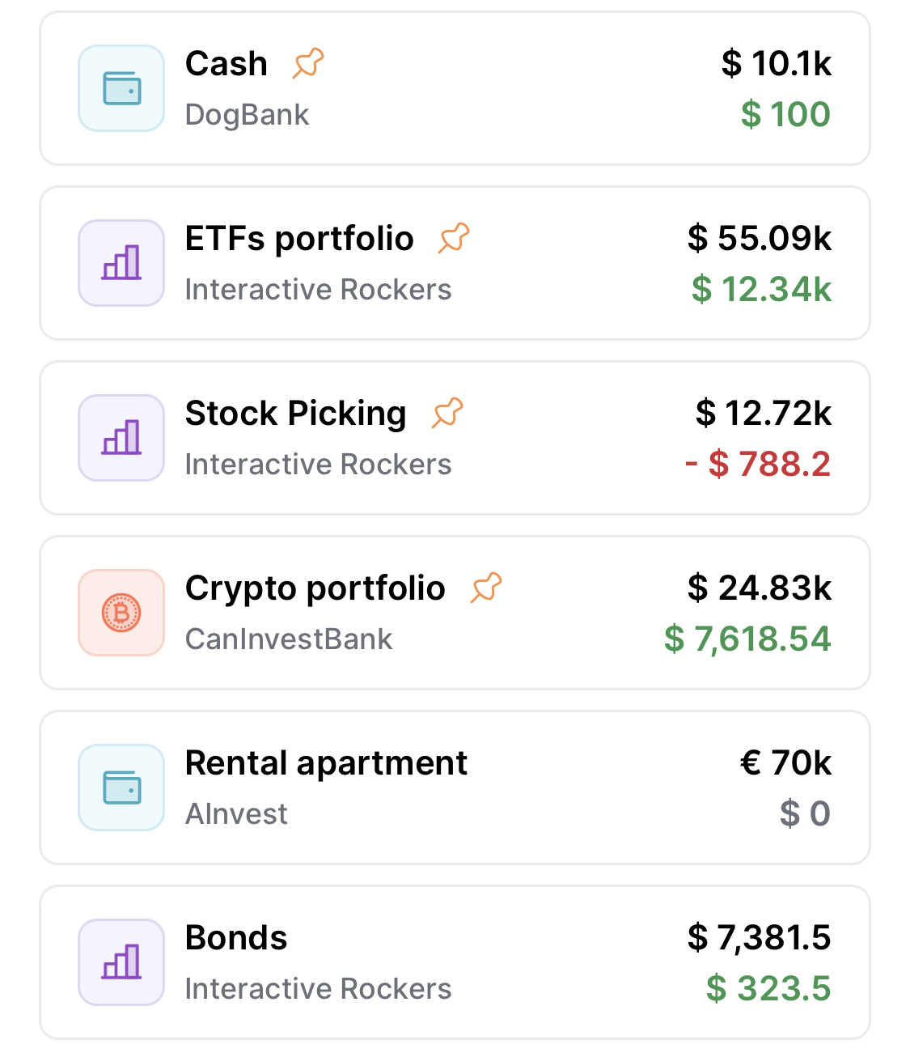Click the Stock Picking chart icon
This screenshot has height=1053, width=910.
pos(121,438)
